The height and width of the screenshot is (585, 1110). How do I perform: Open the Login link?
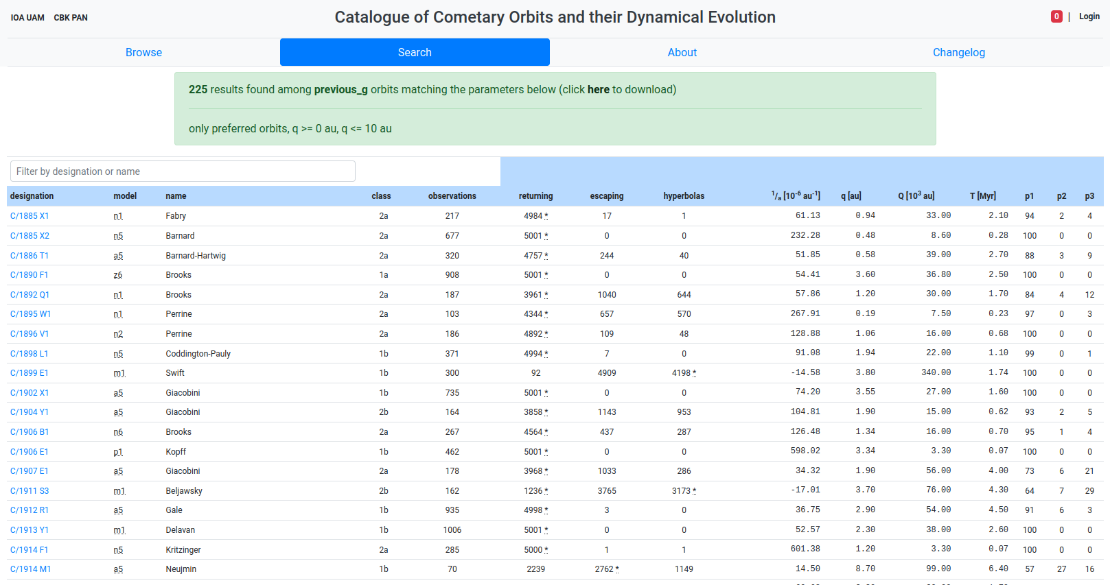[1089, 16]
